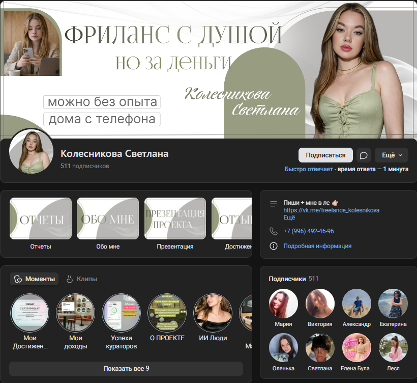Image resolution: width=417 pixels, height=383 pixels.
Task: Click the name label Екатерина
Action: [393, 324]
